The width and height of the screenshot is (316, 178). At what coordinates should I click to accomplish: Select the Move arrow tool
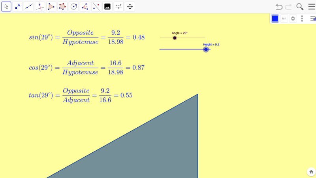coord(6,7)
